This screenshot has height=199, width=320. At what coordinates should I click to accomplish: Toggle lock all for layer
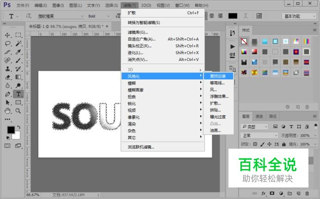pos(284,144)
